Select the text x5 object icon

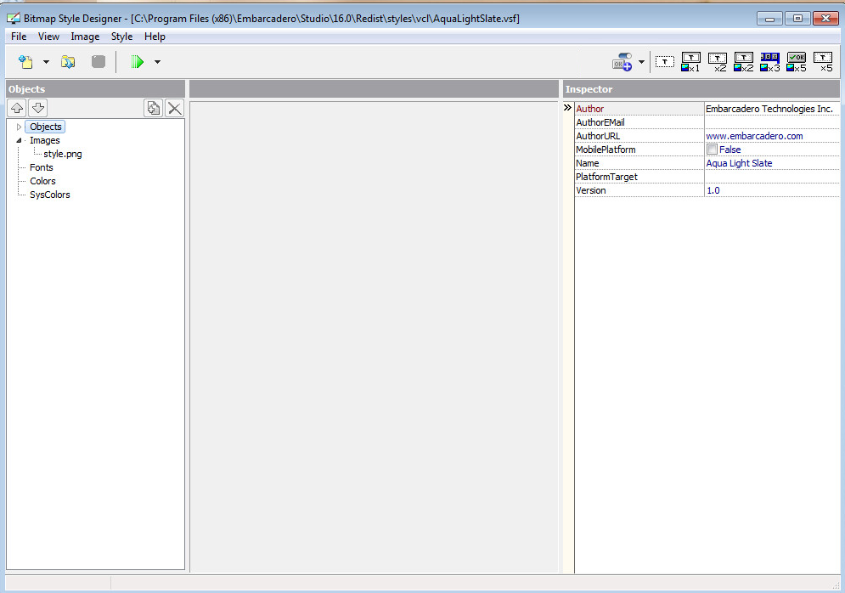coord(823,62)
